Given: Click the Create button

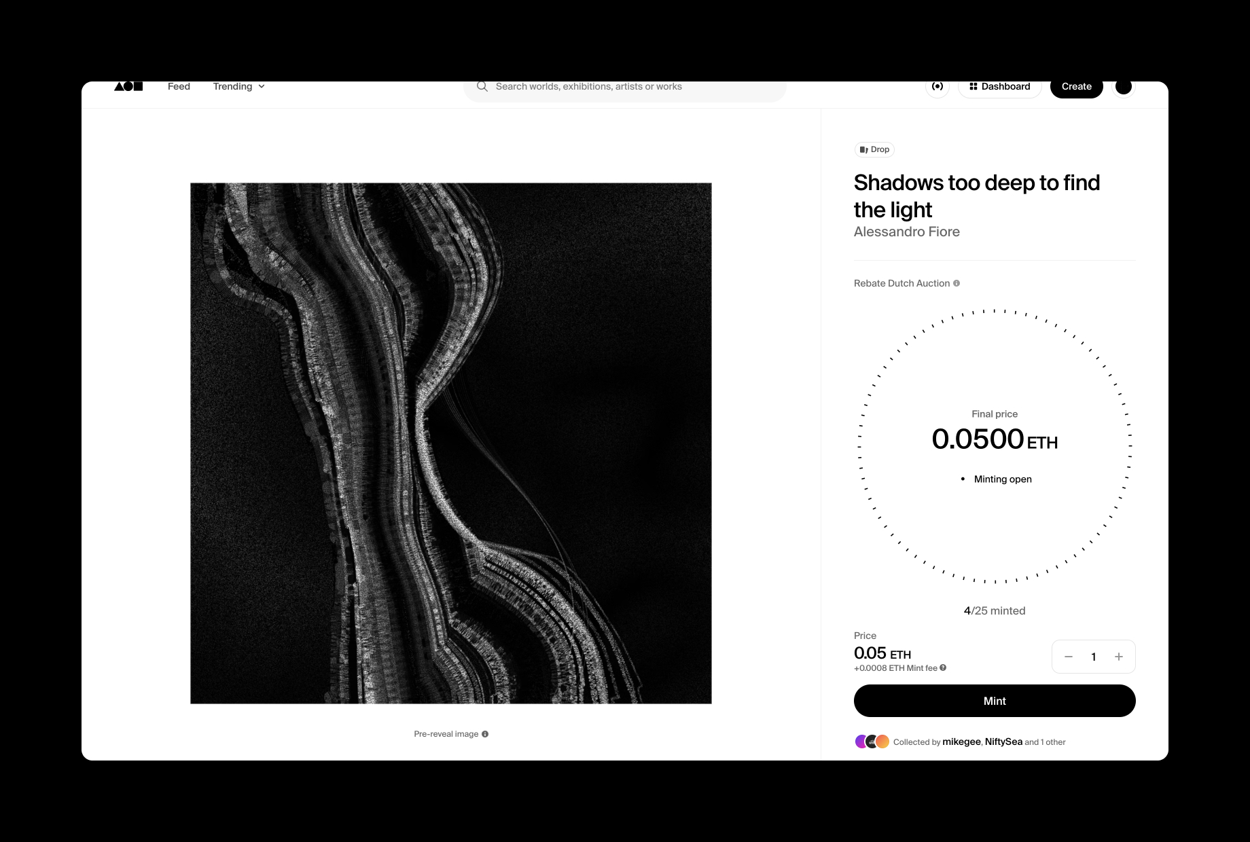Looking at the screenshot, I should tap(1076, 86).
